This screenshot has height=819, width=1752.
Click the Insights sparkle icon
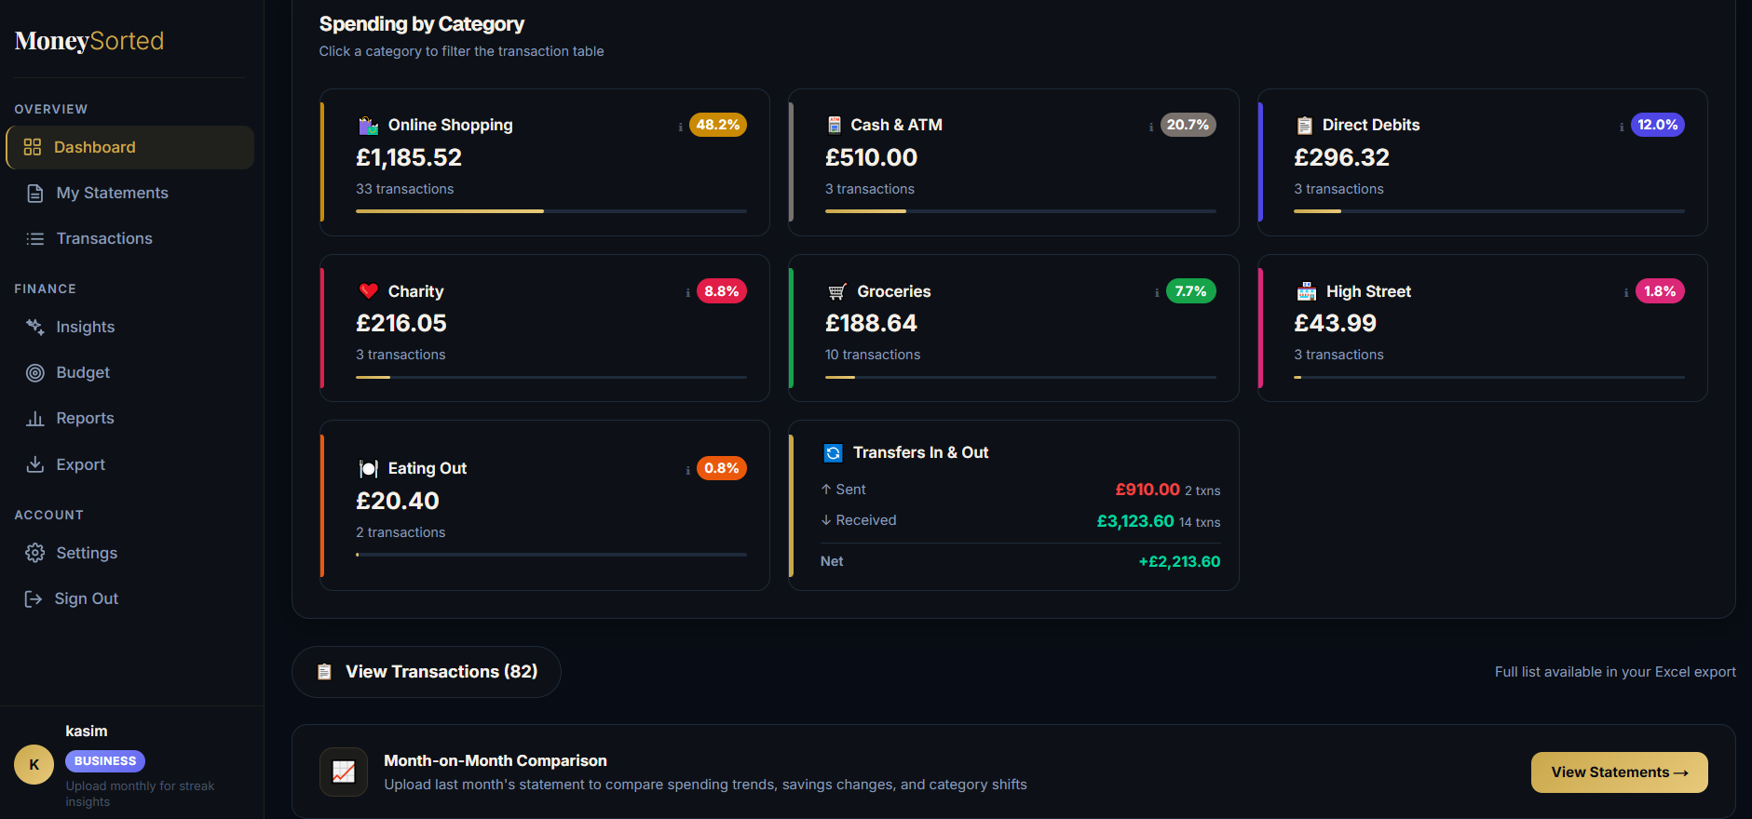35,327
